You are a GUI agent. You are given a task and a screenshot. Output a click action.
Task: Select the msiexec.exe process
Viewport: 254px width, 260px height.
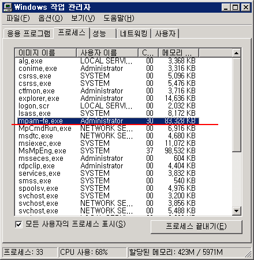pos(107,144)
